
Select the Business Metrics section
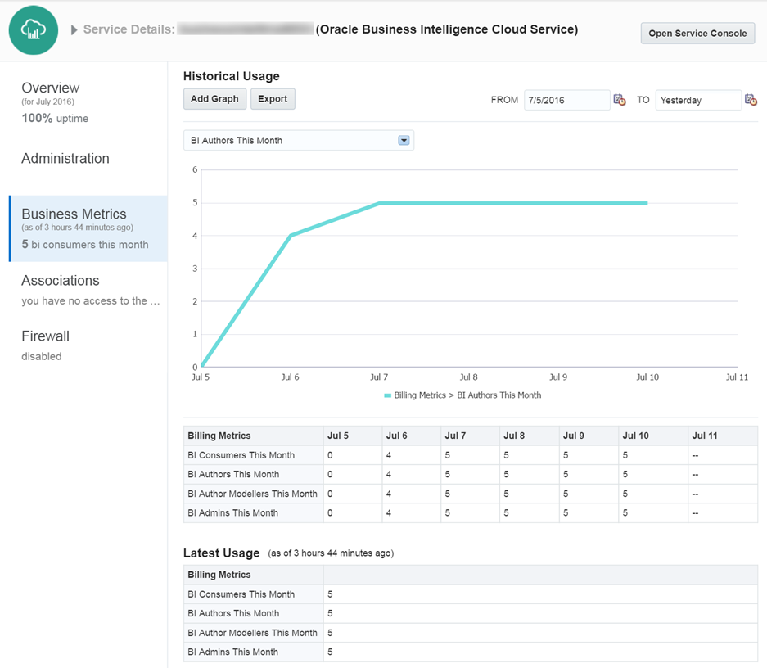tap(74, 214)
